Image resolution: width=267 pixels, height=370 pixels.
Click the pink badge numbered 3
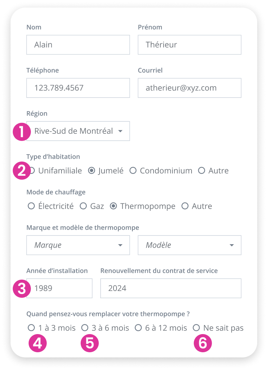(x=21, y=288)
